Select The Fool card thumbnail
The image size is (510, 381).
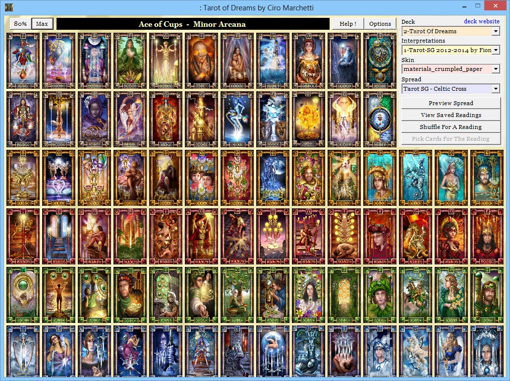(x=23, y=61)
